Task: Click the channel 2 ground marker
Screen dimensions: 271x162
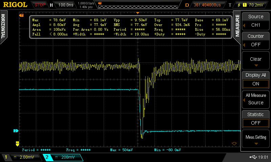Action: coord(15,131)
